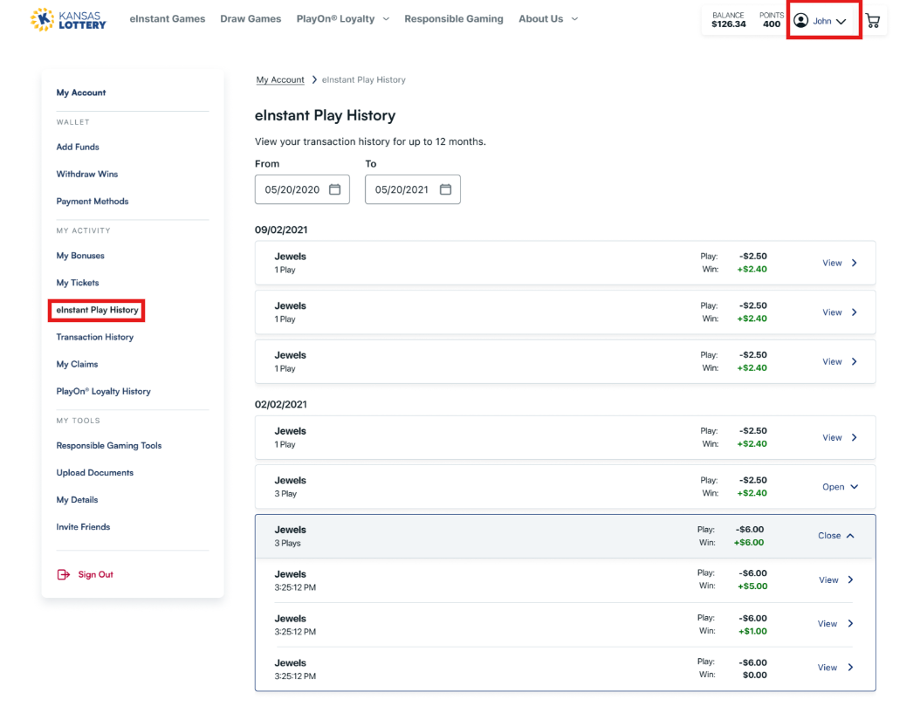View the Jewels play with +$5.00 win
This screenshot has height=706, width=920.
[836, 580]
